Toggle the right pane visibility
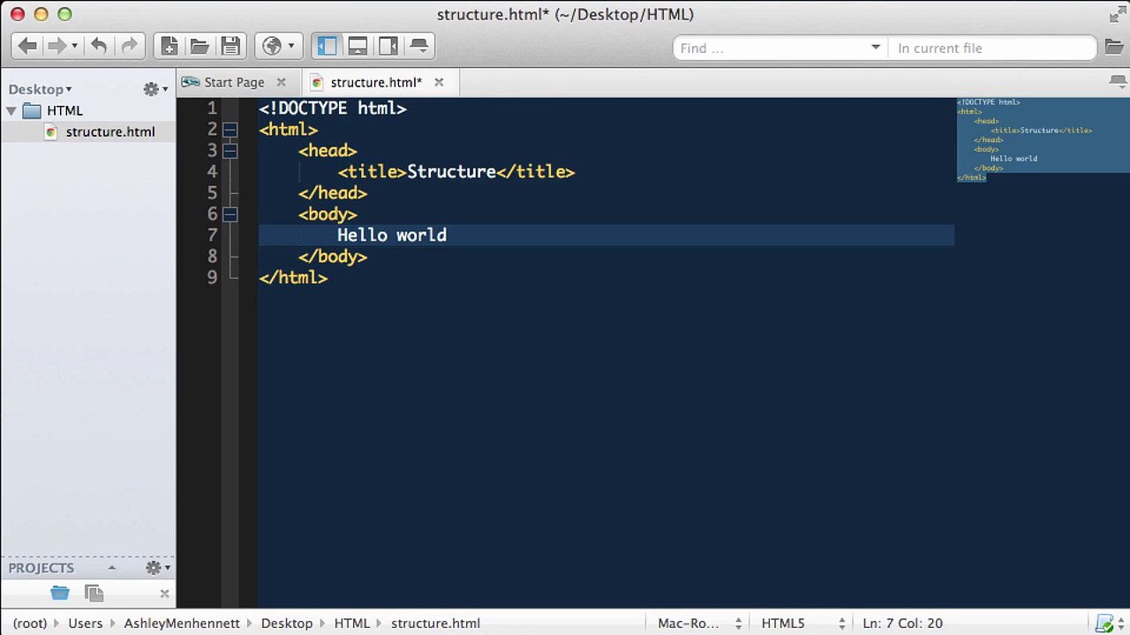The height and width of the screenshot is (635, 1130). [388, 46]
